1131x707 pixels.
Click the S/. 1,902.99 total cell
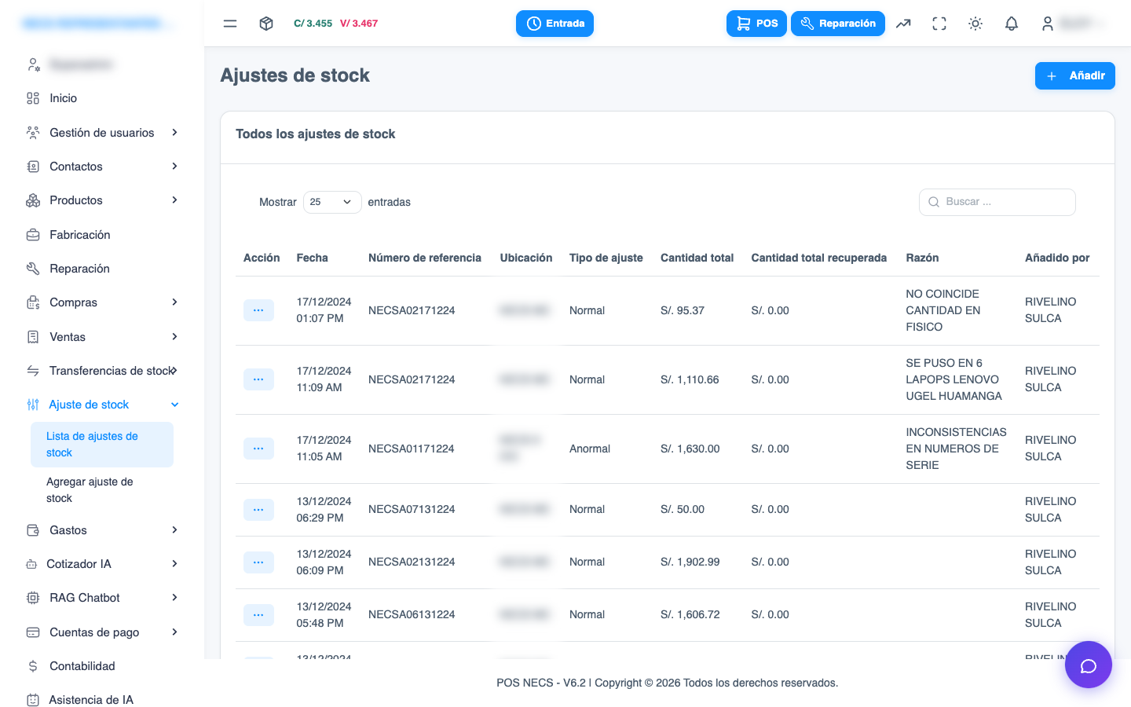[690, 562]
